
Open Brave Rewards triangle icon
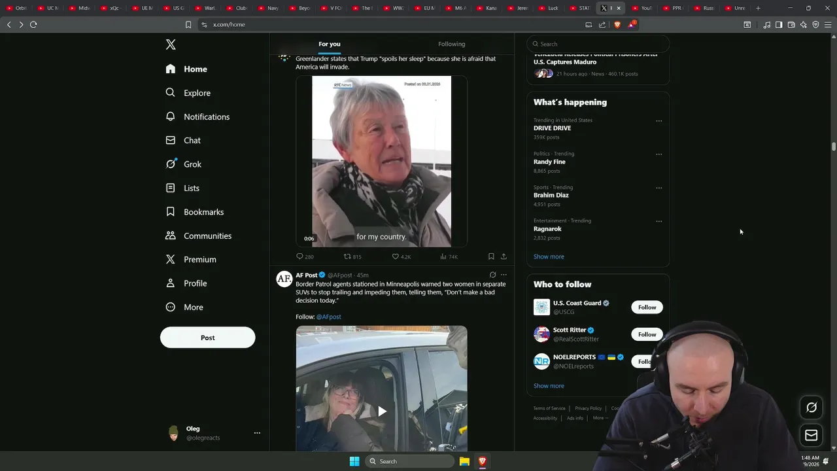[632, 24]
